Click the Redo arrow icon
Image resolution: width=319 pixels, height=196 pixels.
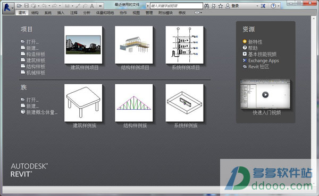pyautogui.click(x=55, y=6)
